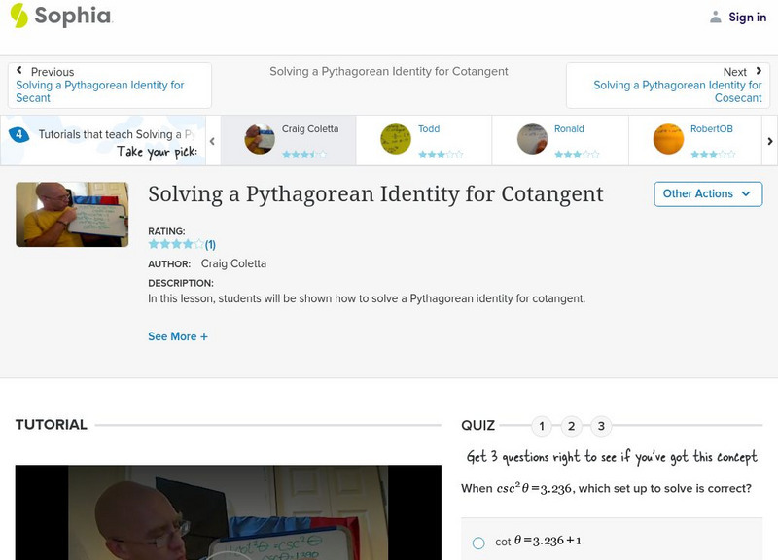The width and height of the screenshot is (778, 560).
Task: Click Craig Coletta's avatar in the carousel
Action: coord(259,137)
